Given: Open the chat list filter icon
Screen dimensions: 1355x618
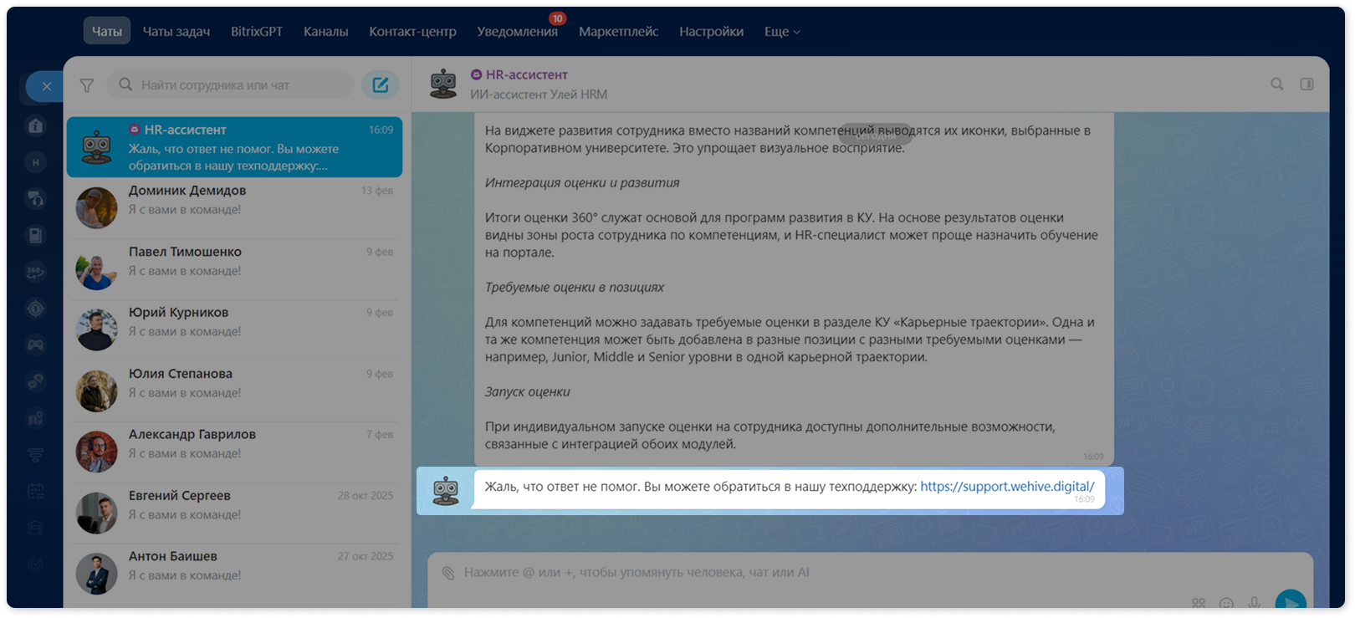Looking at the screenshot, I should (x=87, y=85).
